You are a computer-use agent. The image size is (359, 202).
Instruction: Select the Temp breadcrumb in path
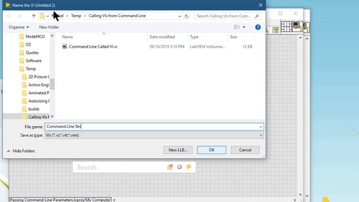(76, 16)
